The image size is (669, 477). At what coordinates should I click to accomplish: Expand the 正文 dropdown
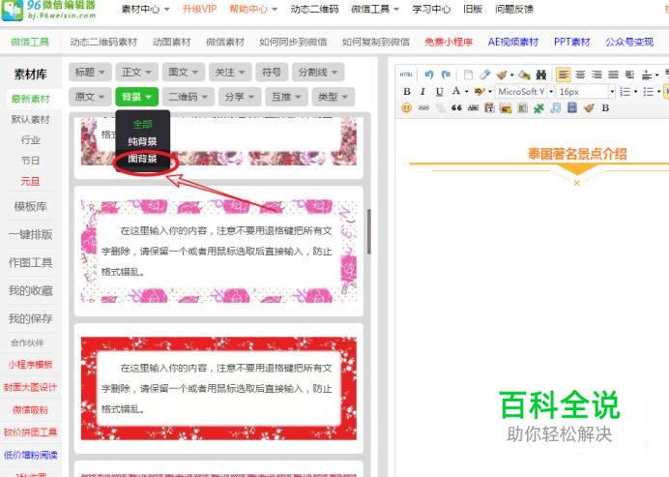[x=136, y=73]
